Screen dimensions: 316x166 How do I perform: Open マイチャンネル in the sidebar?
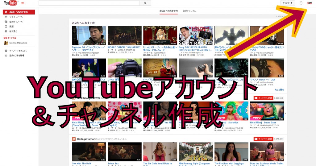(x=16, y=17)
